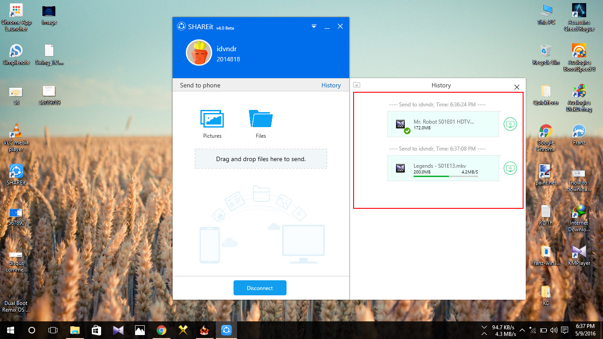Image resolution: width=603 pixels, height=339 pixels.
Task: Open the volume control in tray
Action: tap(554, 330)
